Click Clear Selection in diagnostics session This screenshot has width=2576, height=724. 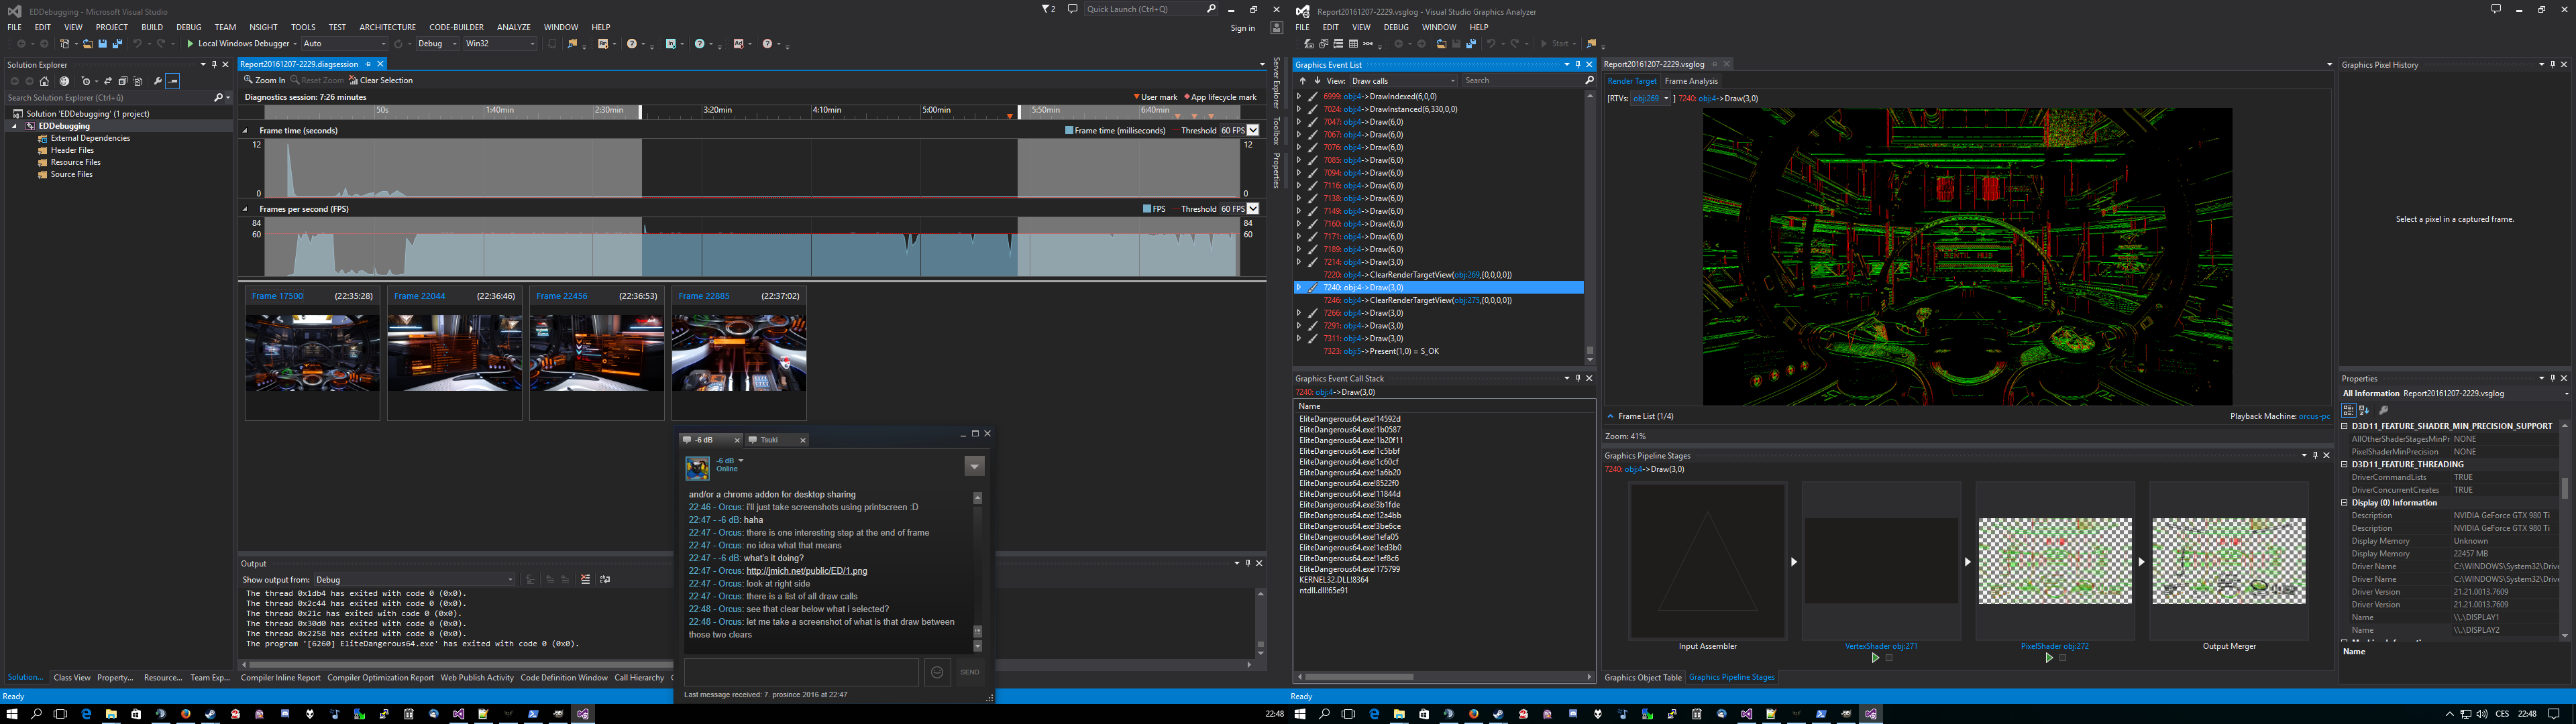380,80
